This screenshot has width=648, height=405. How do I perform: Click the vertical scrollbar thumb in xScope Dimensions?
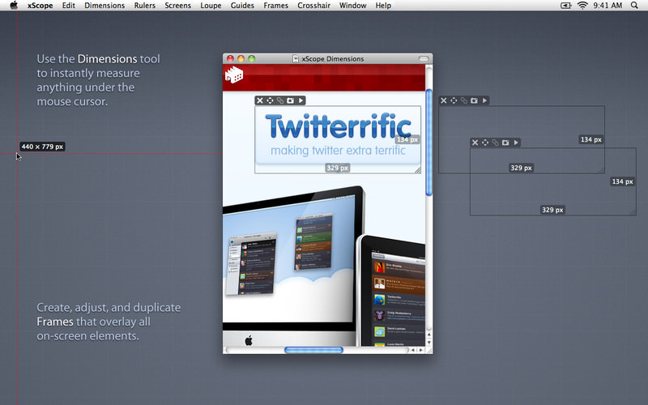coord(428,143)
